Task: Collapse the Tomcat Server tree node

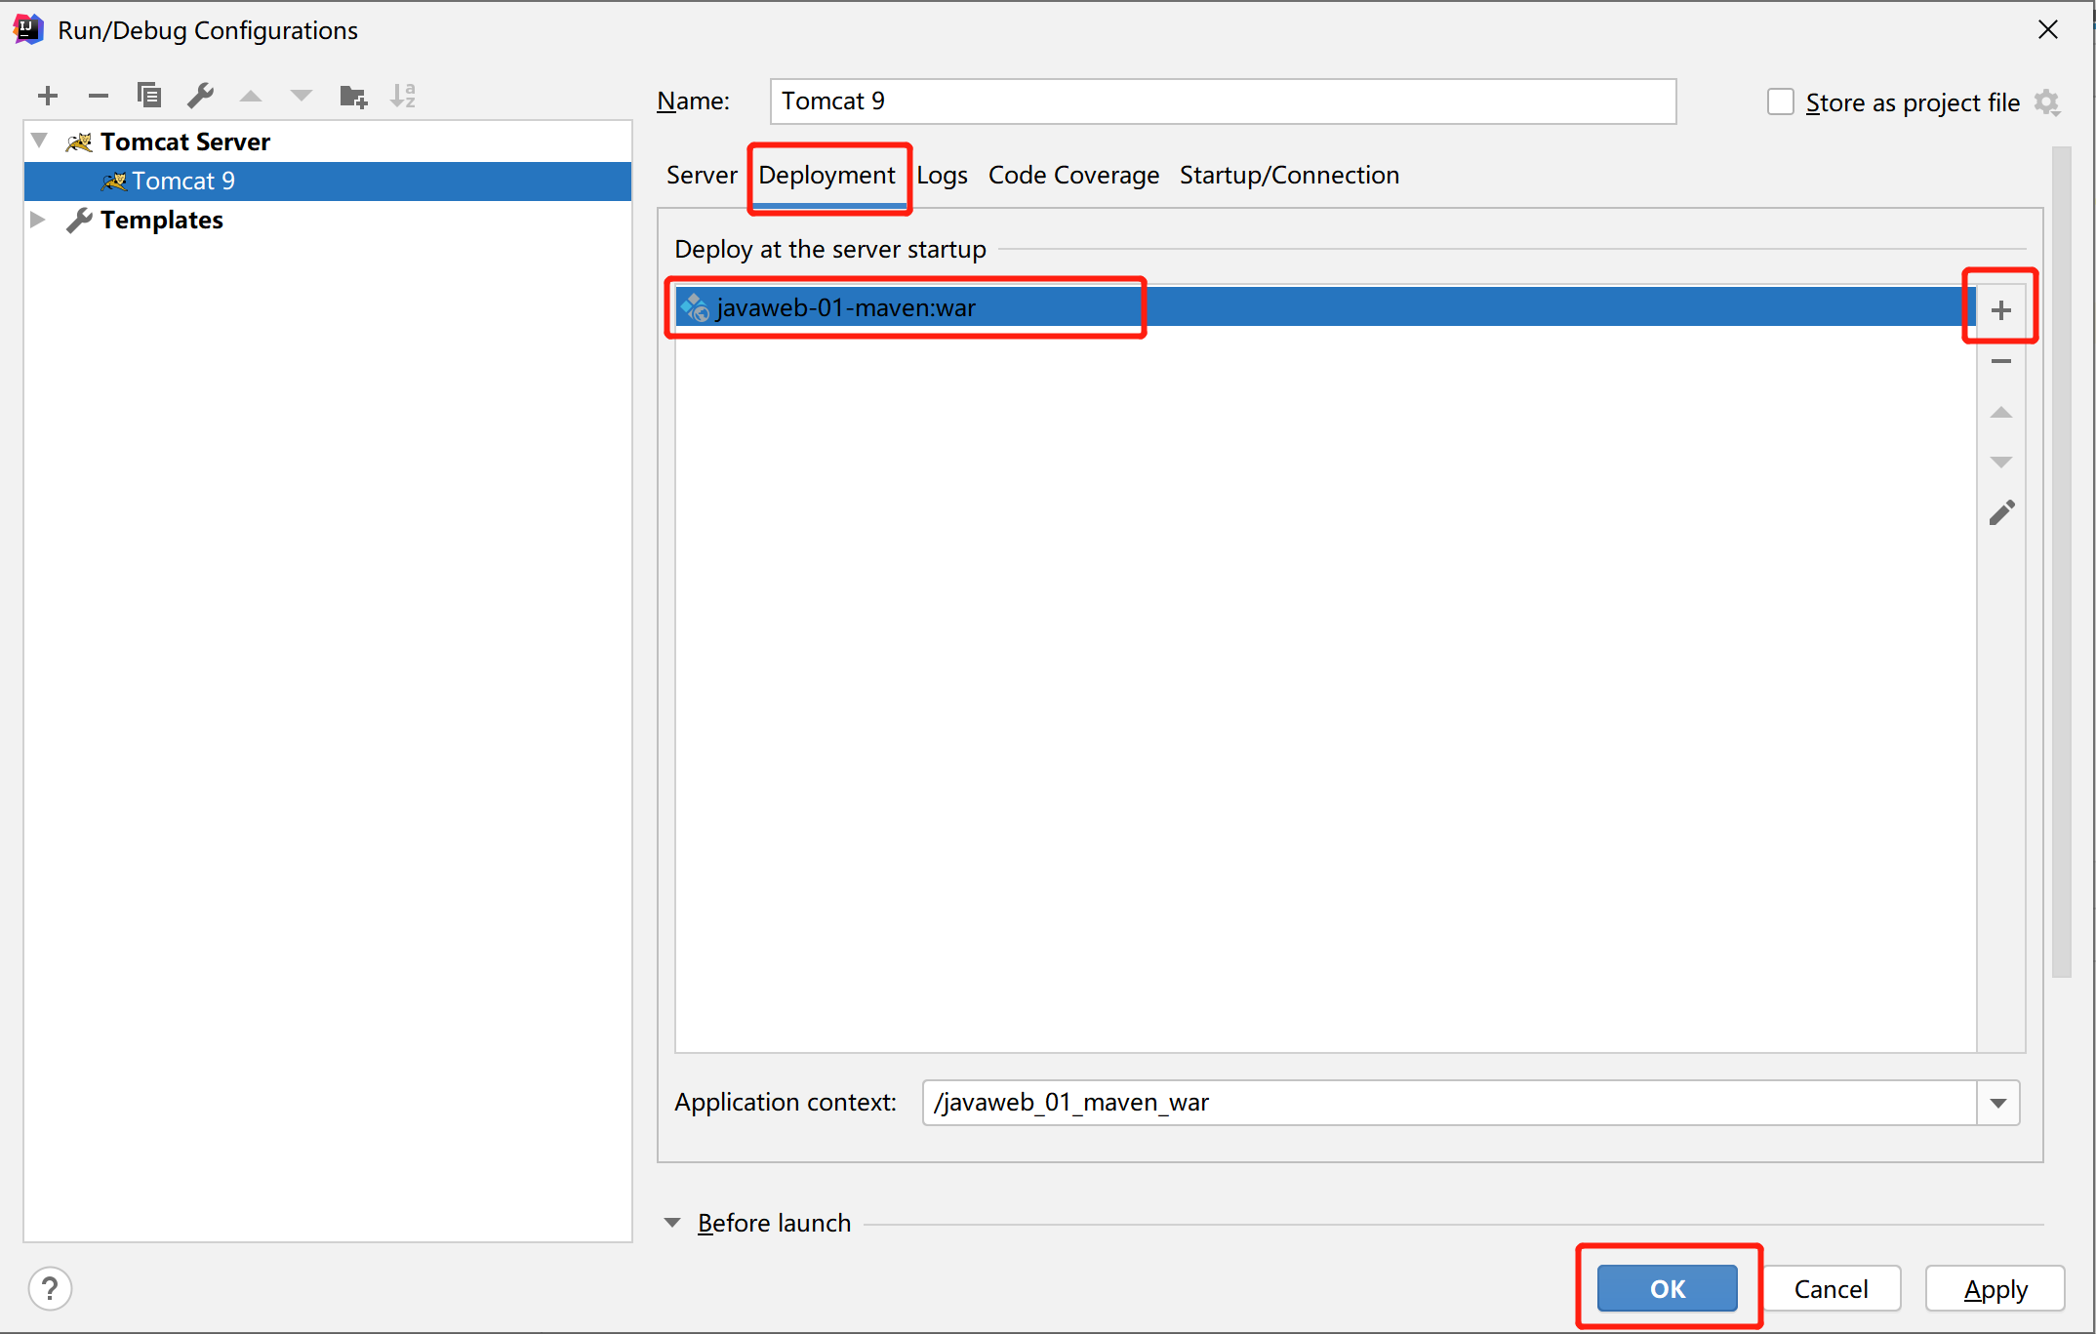Action: [x=39, y=140]
